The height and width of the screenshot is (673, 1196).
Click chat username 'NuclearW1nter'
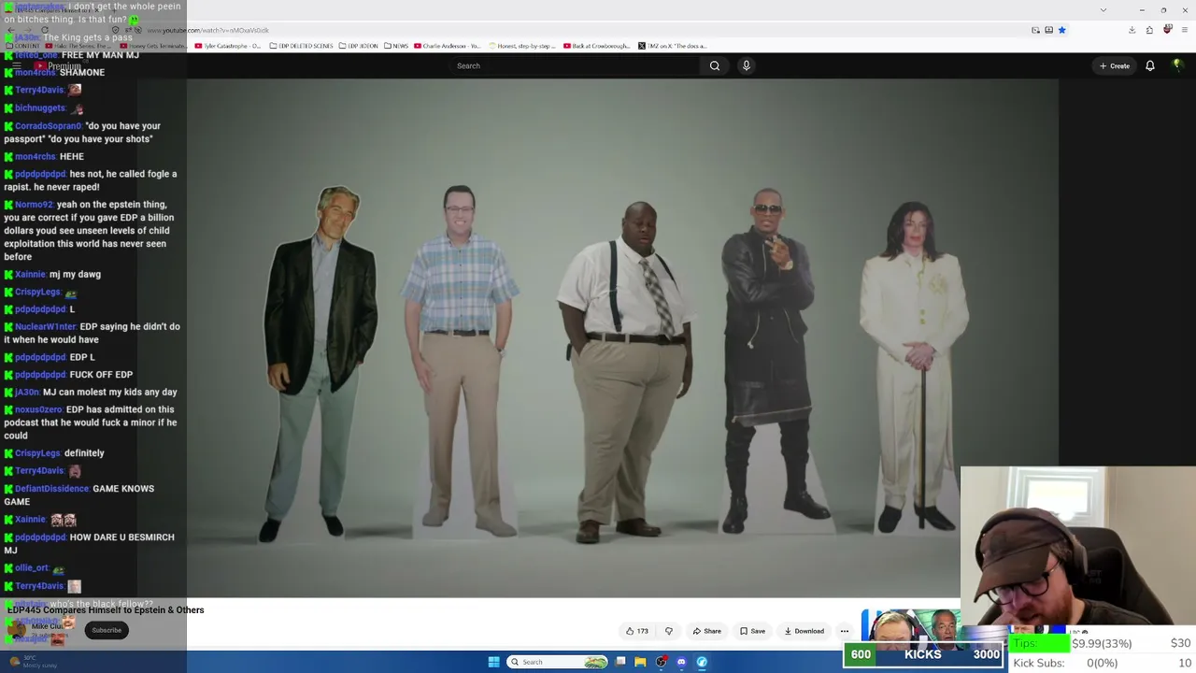46,327
